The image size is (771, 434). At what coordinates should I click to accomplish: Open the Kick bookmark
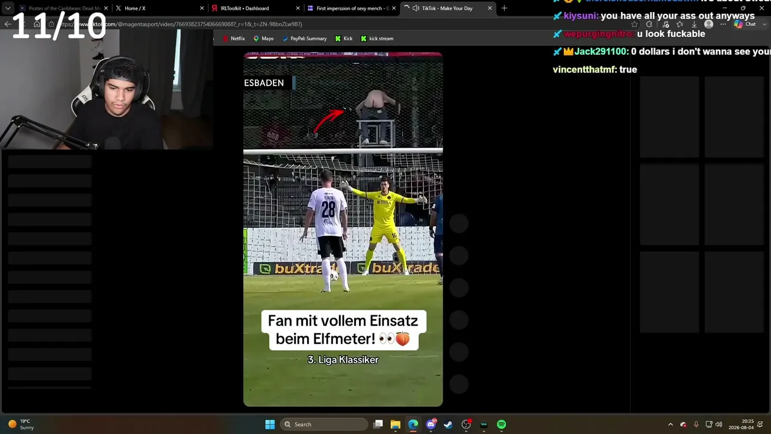(x=344, y=39)
